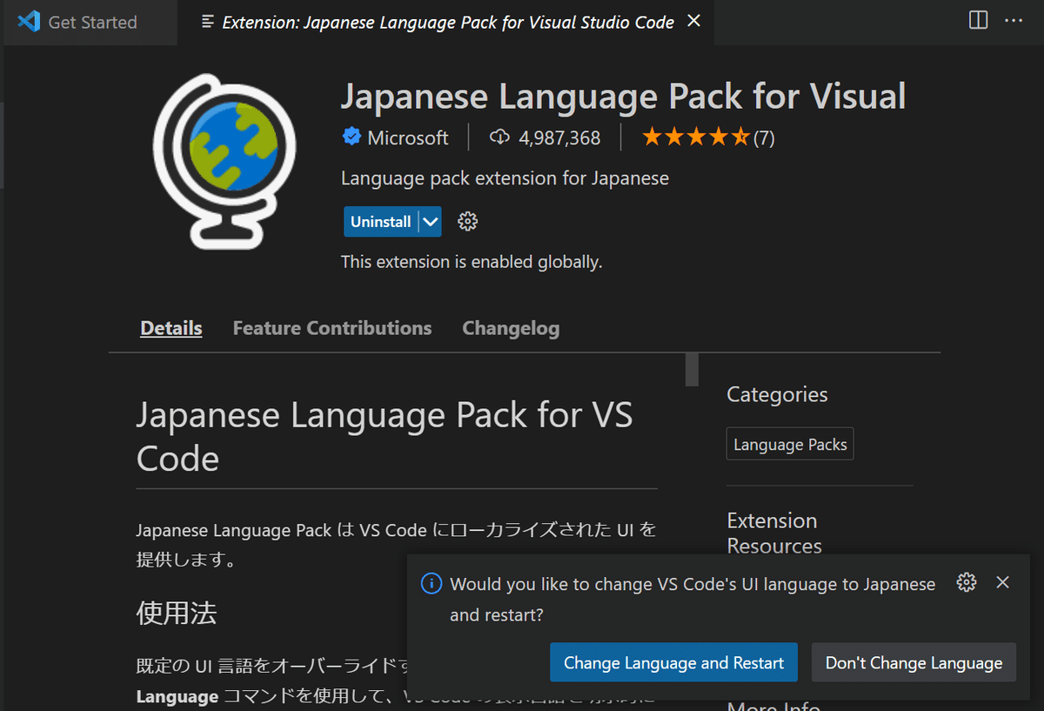The height and width of the screenshot is (711, 1044).
Task: Click the Categories heading
Action: tap(777, 394)
